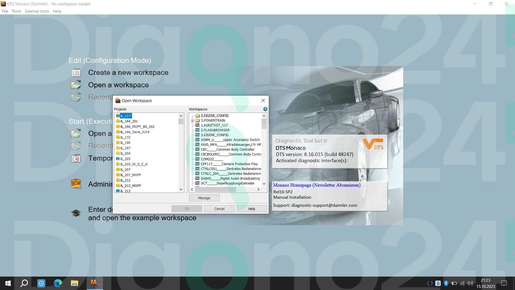This screenshot has width=515, height=290.
Task: Click the 'Open a workspace' icon
Action: coord(76,85)
